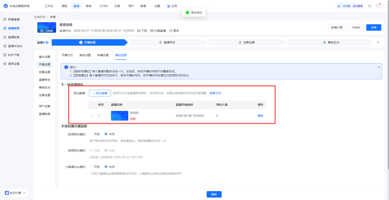Screen dimensions: 389x200
Task: Open 开播设置 in settings list
Action: [x=44, y=65]
